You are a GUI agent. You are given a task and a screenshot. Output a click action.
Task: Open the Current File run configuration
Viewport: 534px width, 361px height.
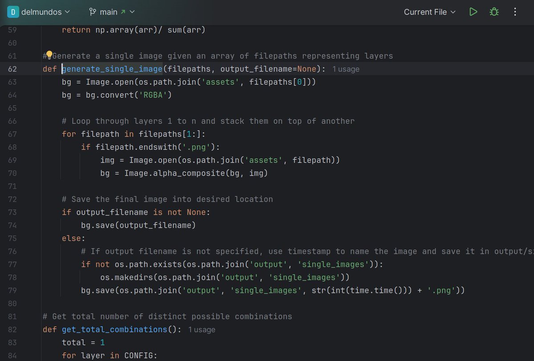[429, 12]
